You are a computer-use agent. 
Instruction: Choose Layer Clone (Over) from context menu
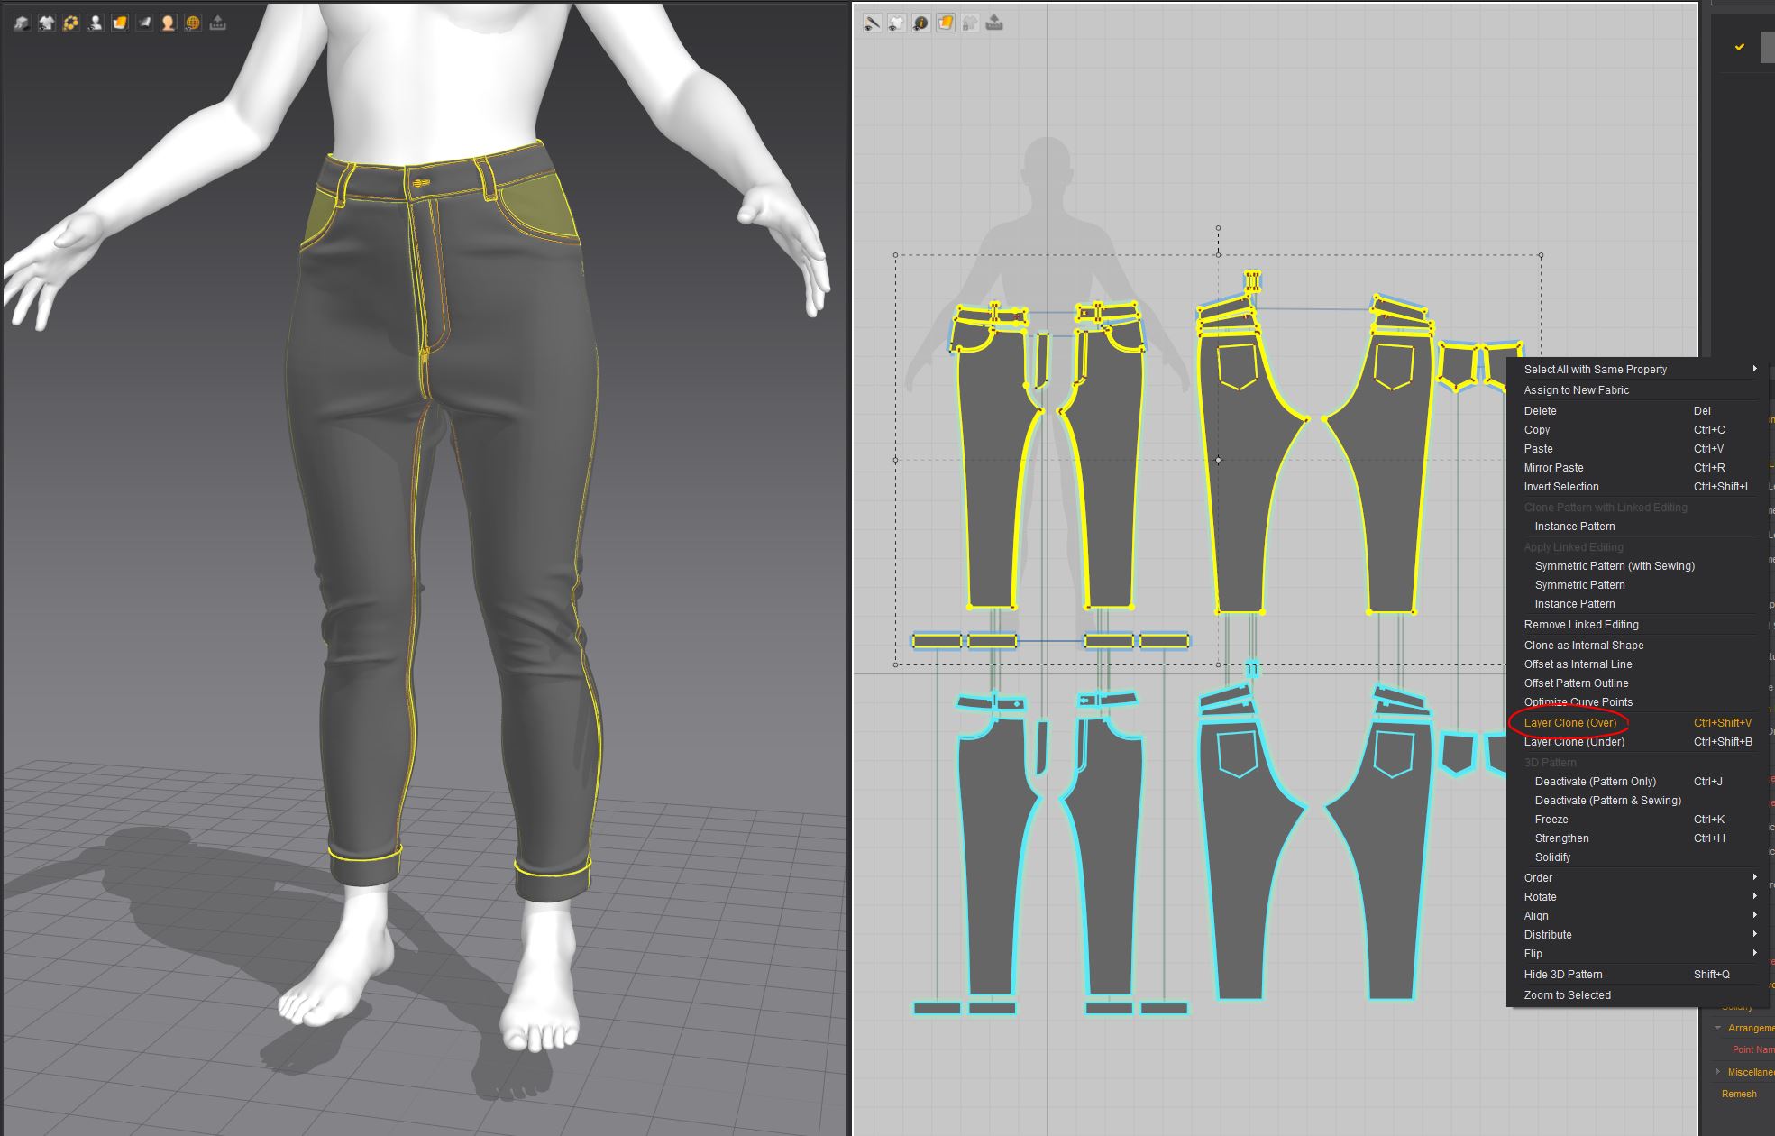(1569, 723)
